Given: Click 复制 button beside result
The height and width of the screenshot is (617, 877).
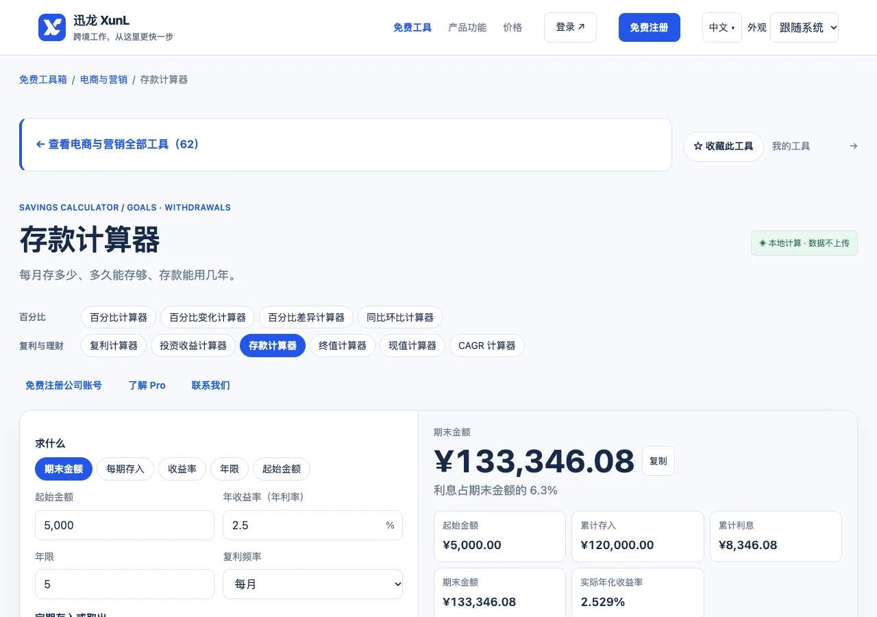Looking at the screenshot, I should point(658,461).
